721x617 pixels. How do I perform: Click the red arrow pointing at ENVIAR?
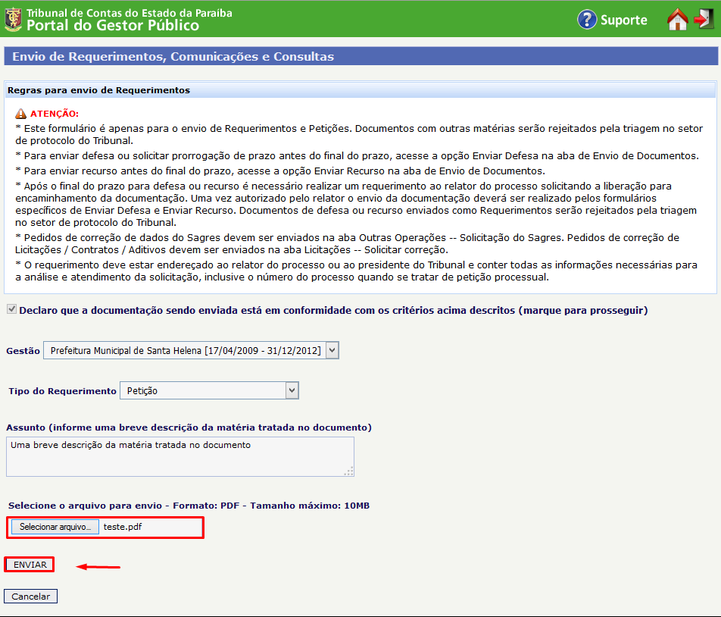[x=98, y=566]
